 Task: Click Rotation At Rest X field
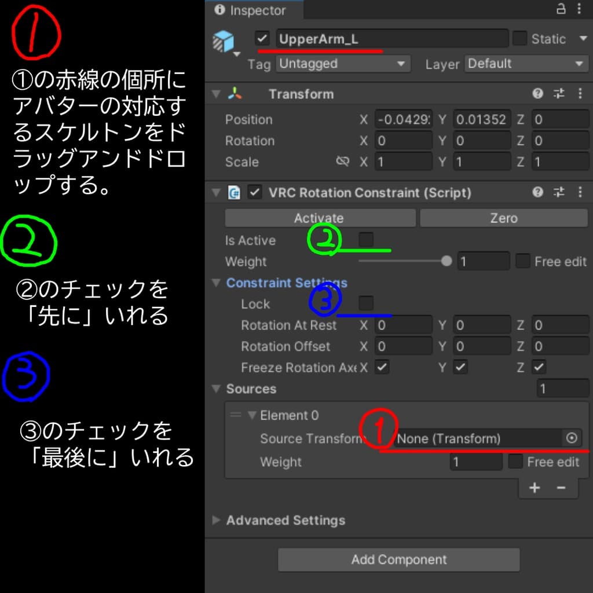pyautogui.click(x=404, y=325)
